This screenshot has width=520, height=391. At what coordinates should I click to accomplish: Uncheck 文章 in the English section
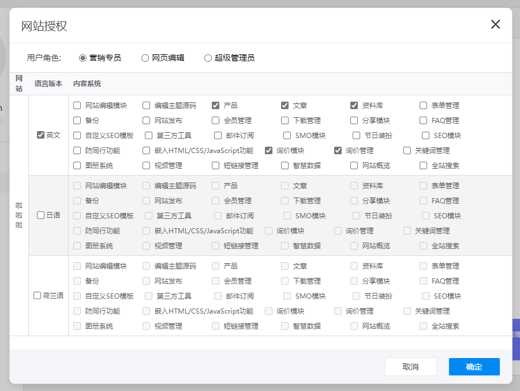pyautogui.click(x=285, y=105)
